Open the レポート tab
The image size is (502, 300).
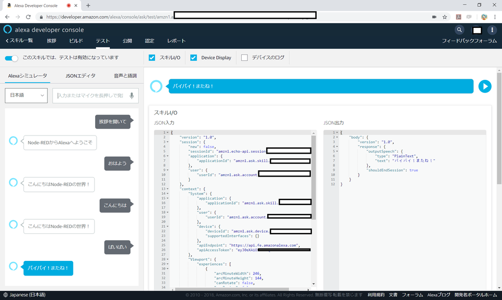tap(176, 41)
